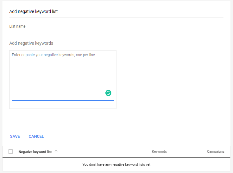Click the empty header area left of Keywords column
This screenshot has width=233, height=173.
pyautogui.click(x=104, y=152)
